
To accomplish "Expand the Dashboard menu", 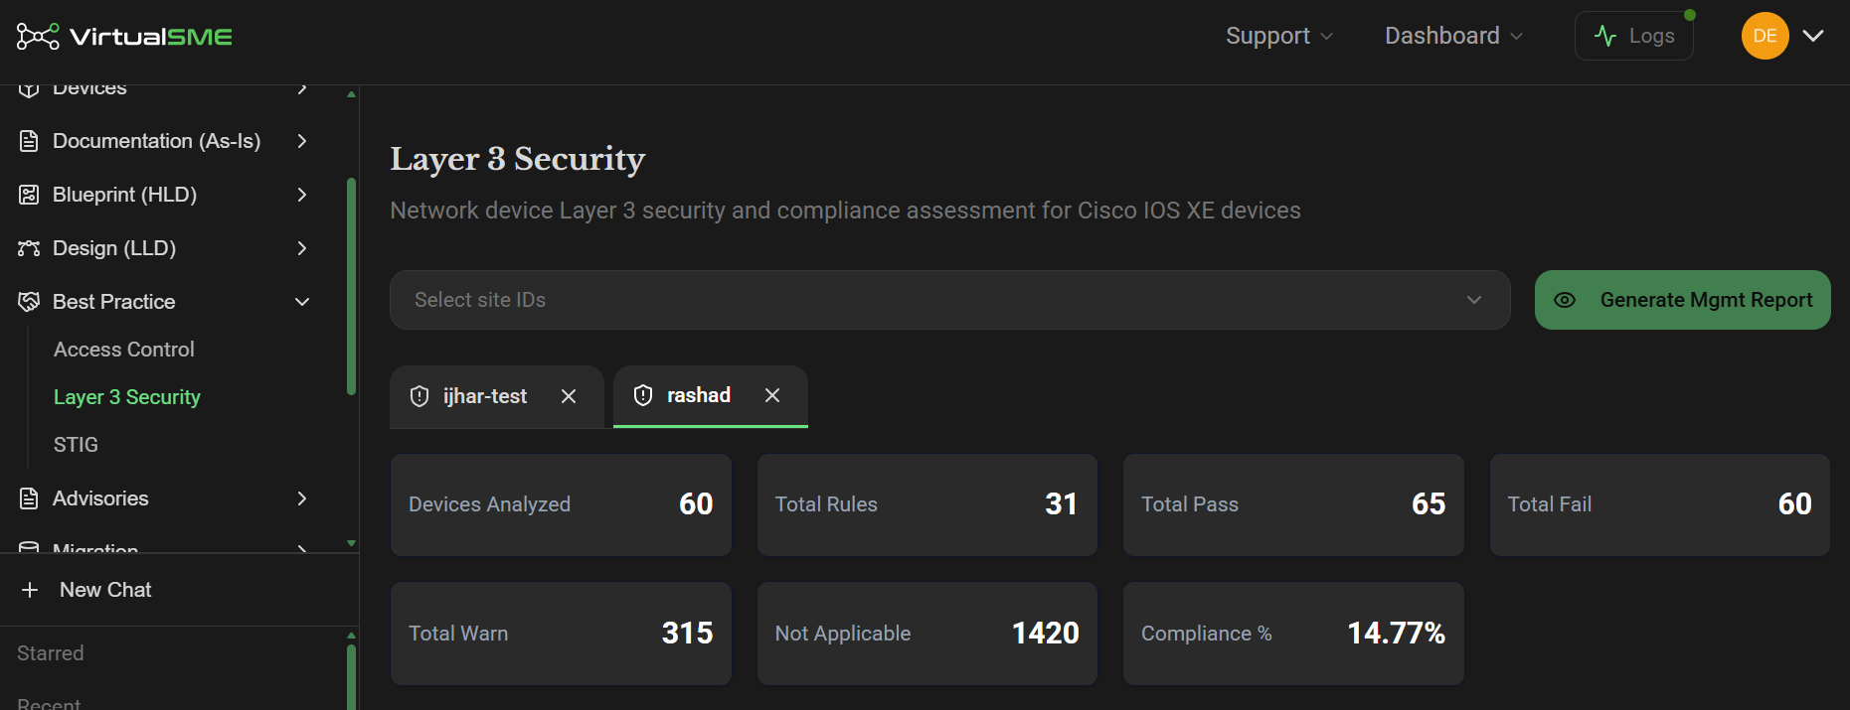I will [x=1453, y=36].
